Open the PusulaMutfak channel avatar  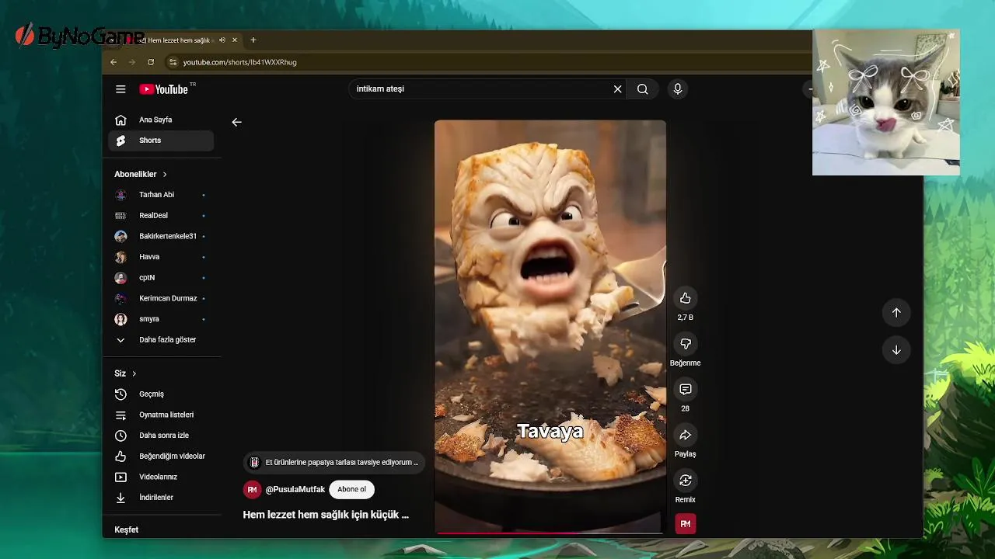(252, 490)
